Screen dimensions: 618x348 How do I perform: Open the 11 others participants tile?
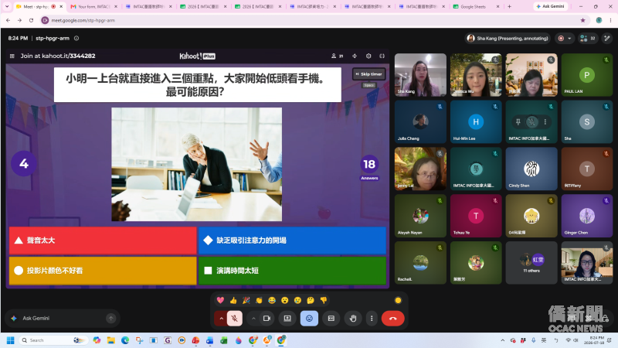pos(531,263)
